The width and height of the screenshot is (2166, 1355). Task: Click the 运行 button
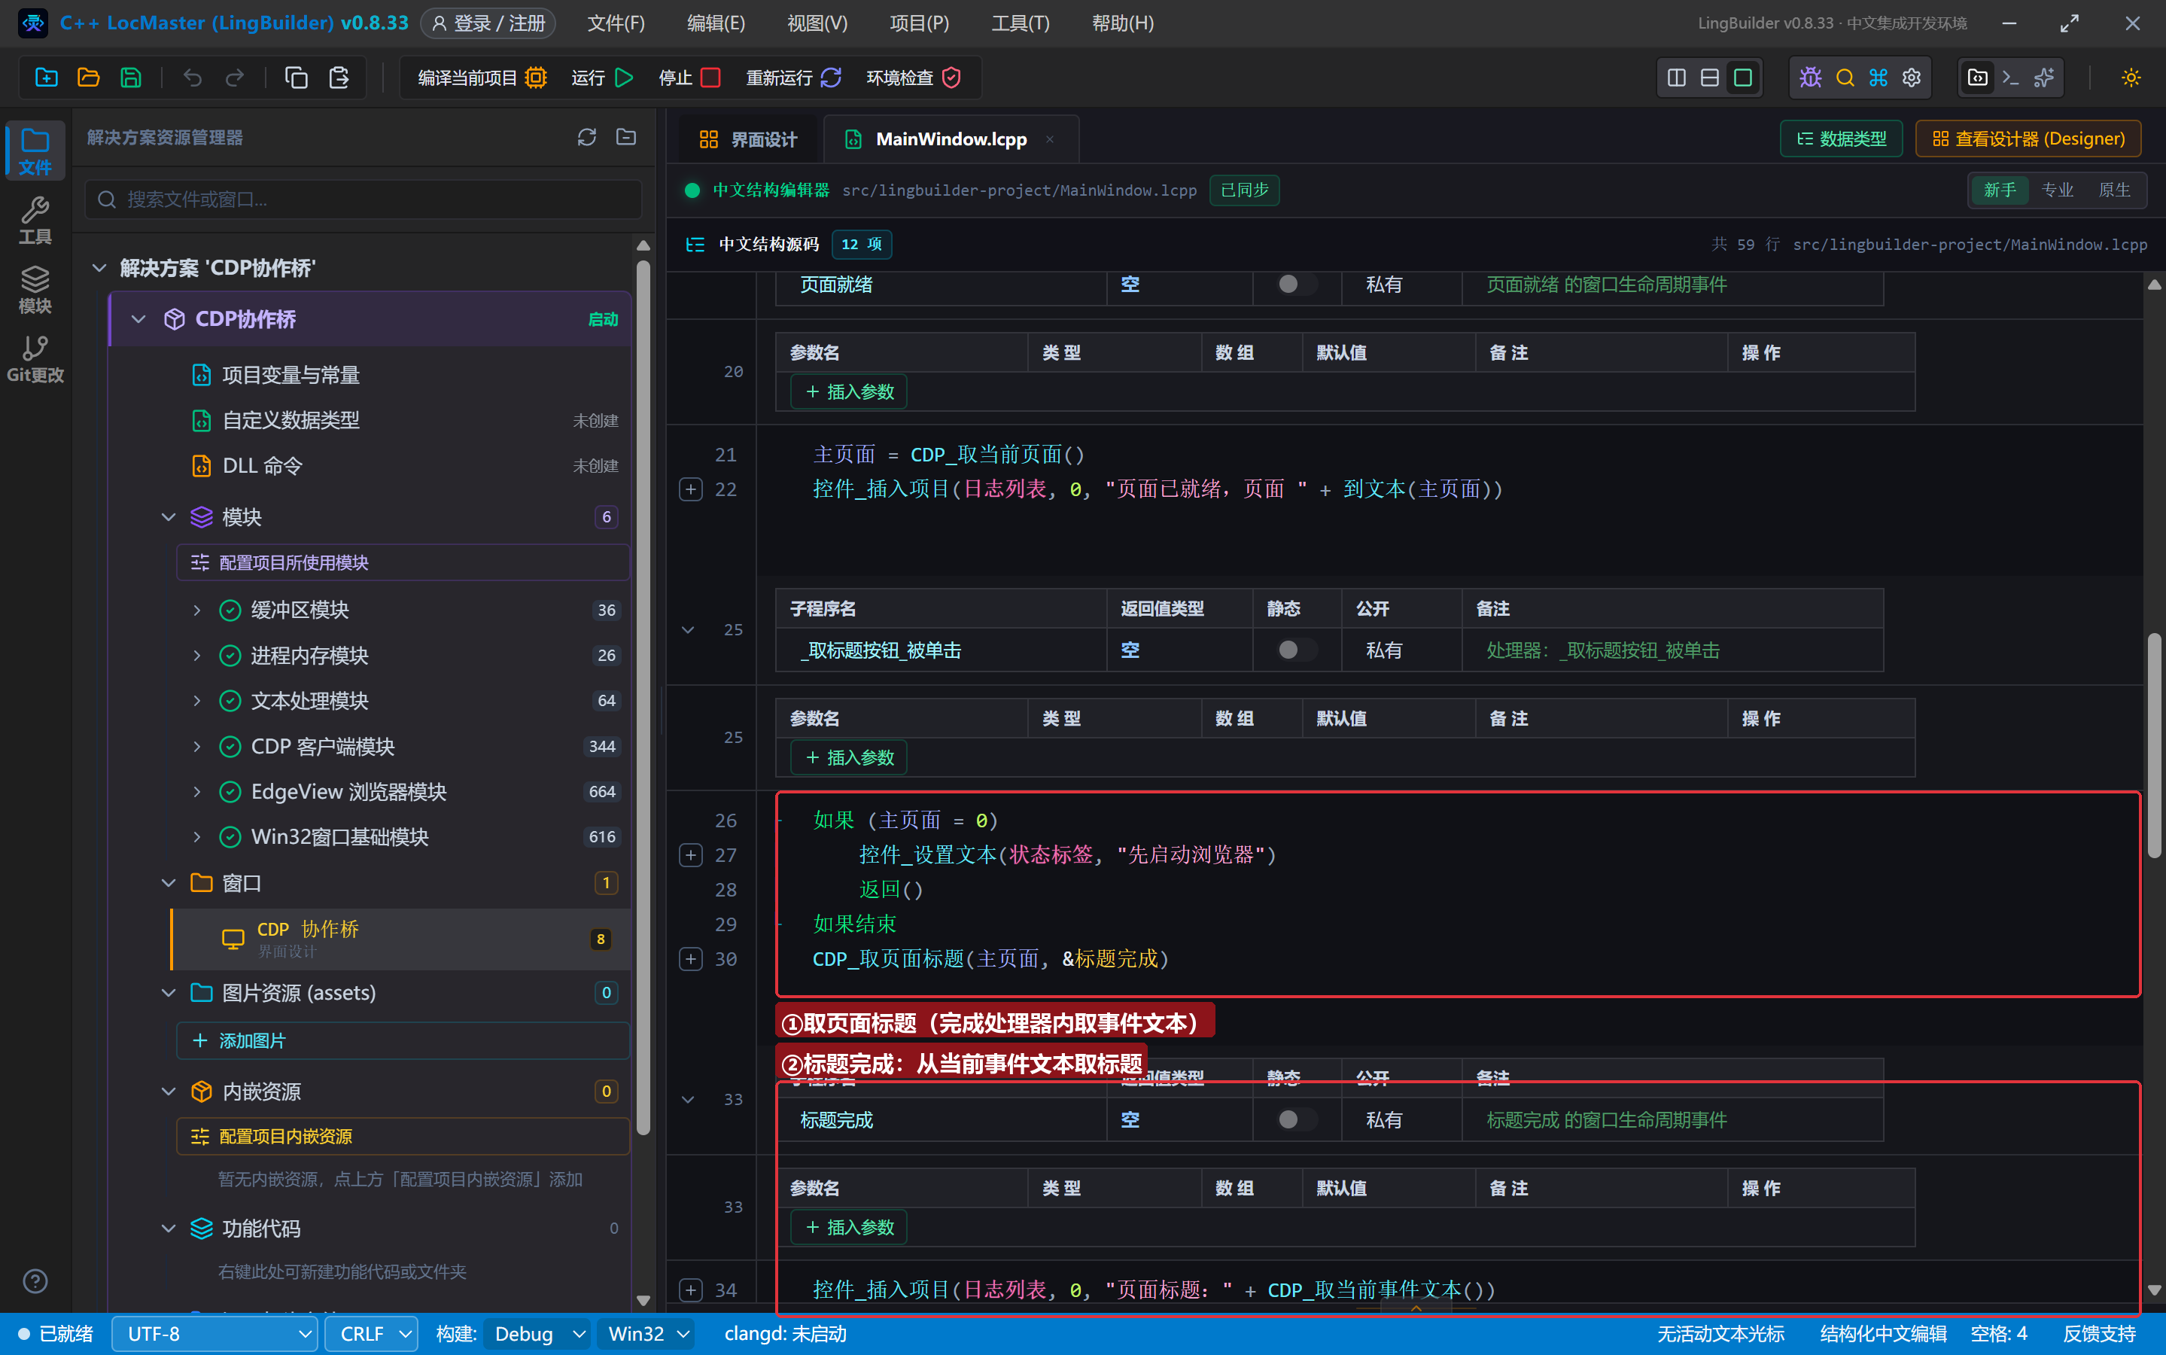tap(603, 78)
